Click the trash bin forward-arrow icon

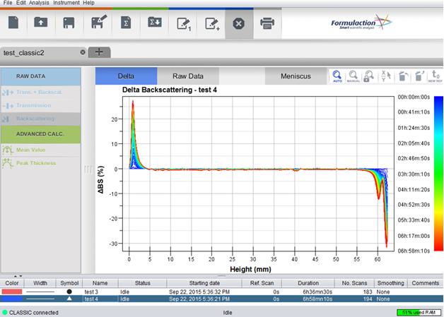(419, 76)
